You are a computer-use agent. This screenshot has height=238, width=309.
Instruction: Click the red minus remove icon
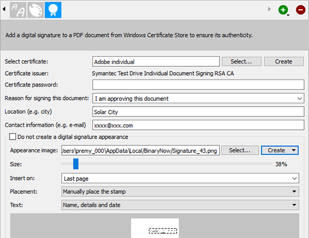click(301, 9)
